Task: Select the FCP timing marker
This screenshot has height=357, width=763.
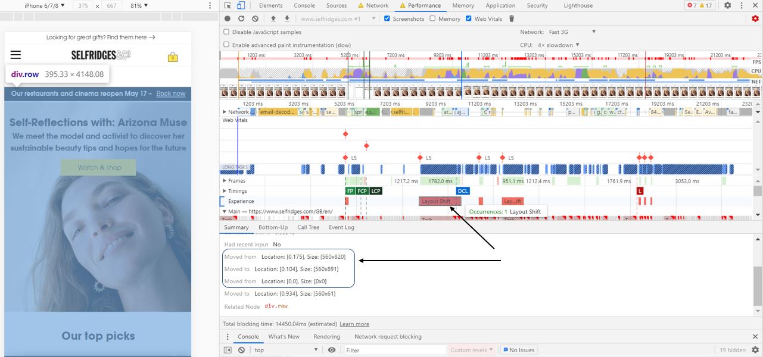Action: (x=362, y=191)
